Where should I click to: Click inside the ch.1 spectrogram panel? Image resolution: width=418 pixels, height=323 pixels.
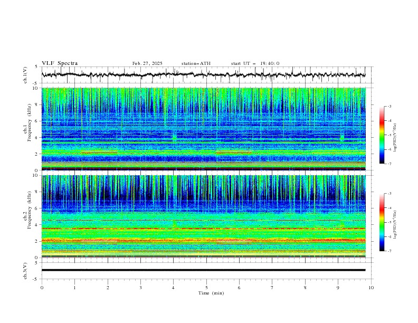[203, 129]
